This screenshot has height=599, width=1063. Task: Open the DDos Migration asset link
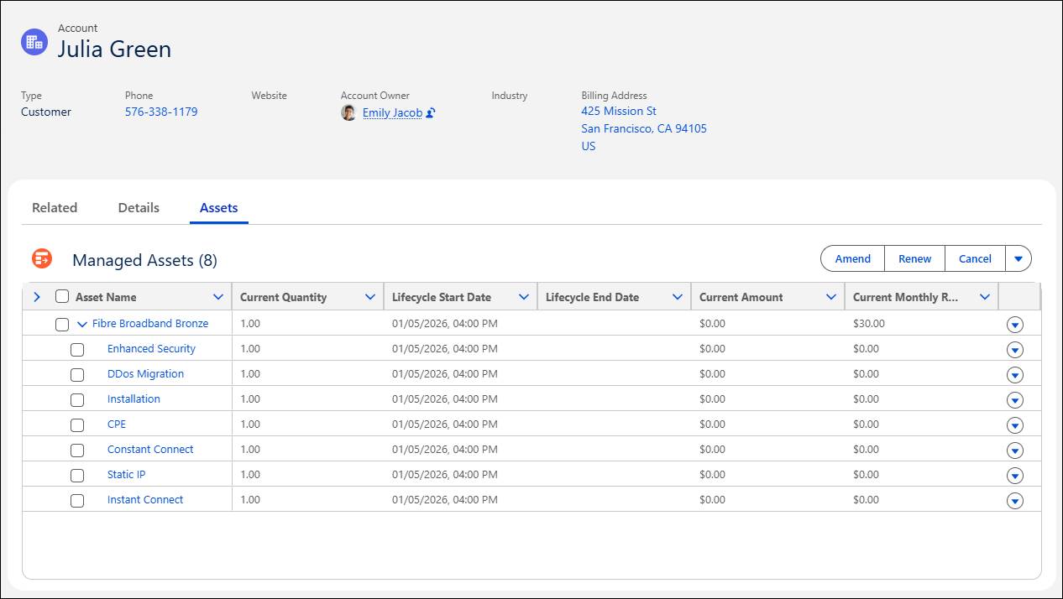145,373
